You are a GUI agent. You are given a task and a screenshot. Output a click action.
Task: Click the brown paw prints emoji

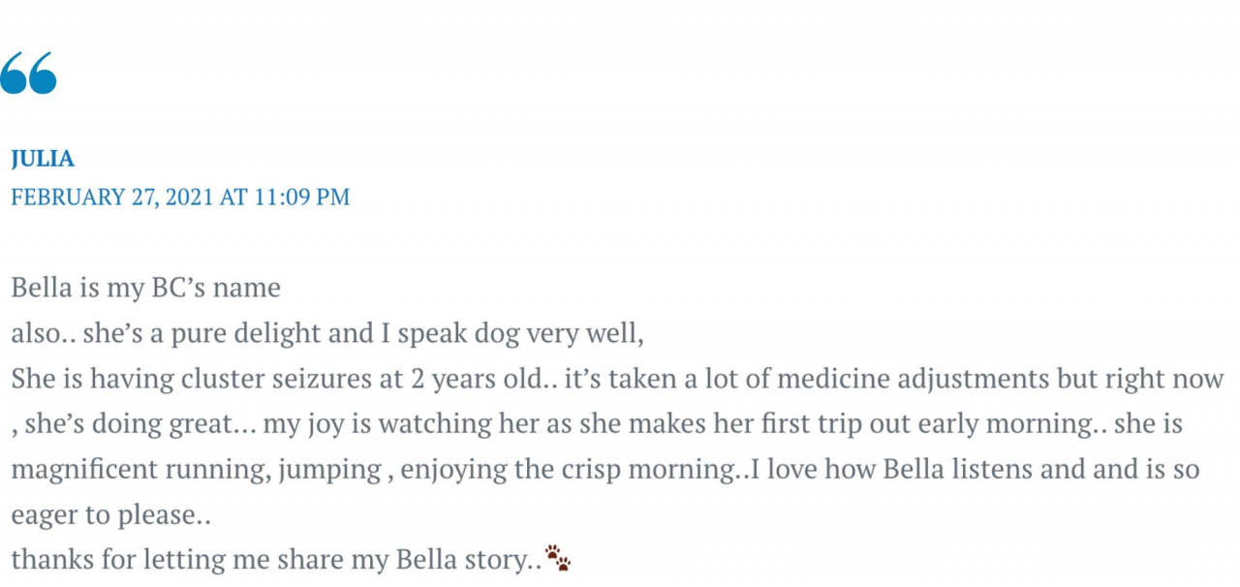(557, 558)
